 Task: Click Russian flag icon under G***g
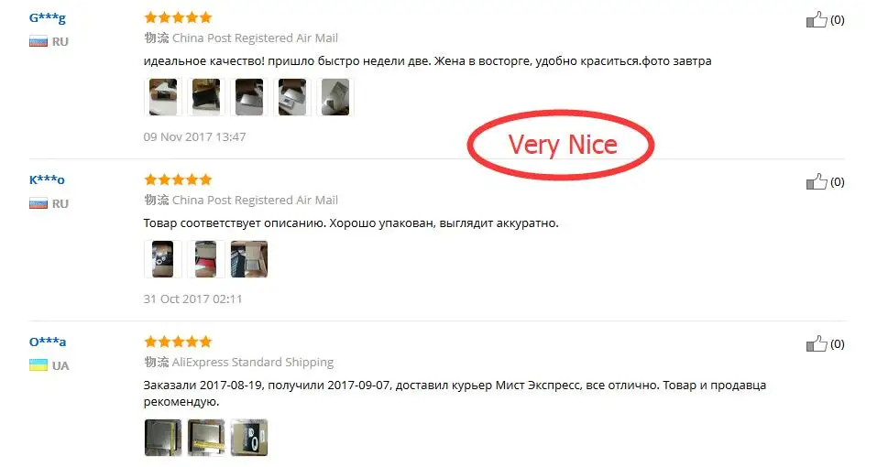tap(38, 41)
